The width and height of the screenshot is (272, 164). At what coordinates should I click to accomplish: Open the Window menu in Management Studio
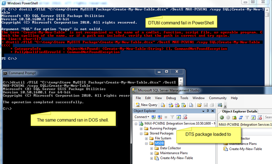(198, 98)
